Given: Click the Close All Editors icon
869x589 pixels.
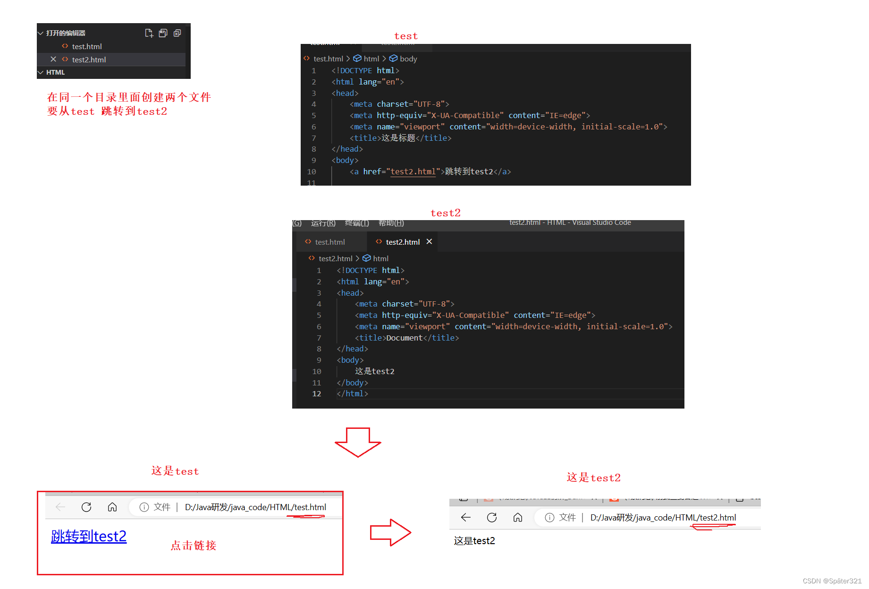Looking at the screenshot, I should click(x=177, y=33).
